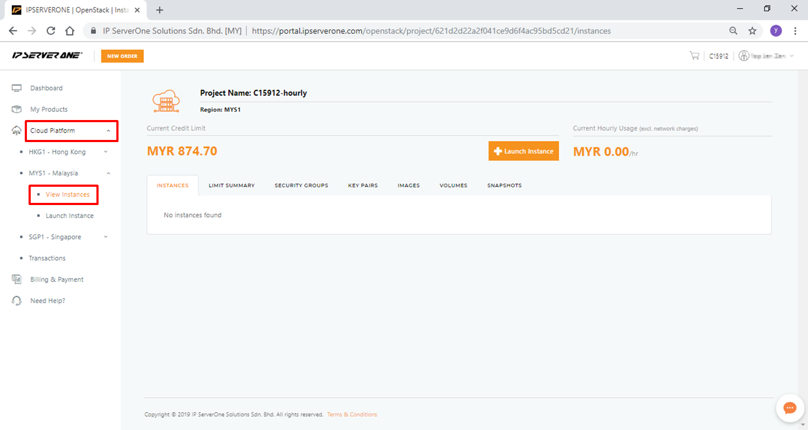Open Terms & Conditions link
Image resolution: width=808 pixels, height=430 pixels.
coord(352,414)
